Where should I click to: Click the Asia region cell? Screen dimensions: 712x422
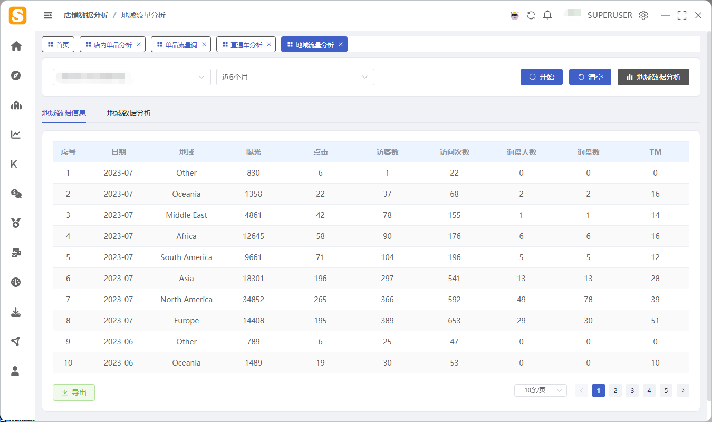[x=187, y=279]
